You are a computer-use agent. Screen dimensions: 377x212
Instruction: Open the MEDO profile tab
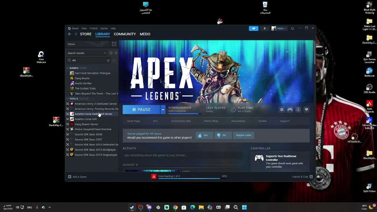tap(145, 34)
